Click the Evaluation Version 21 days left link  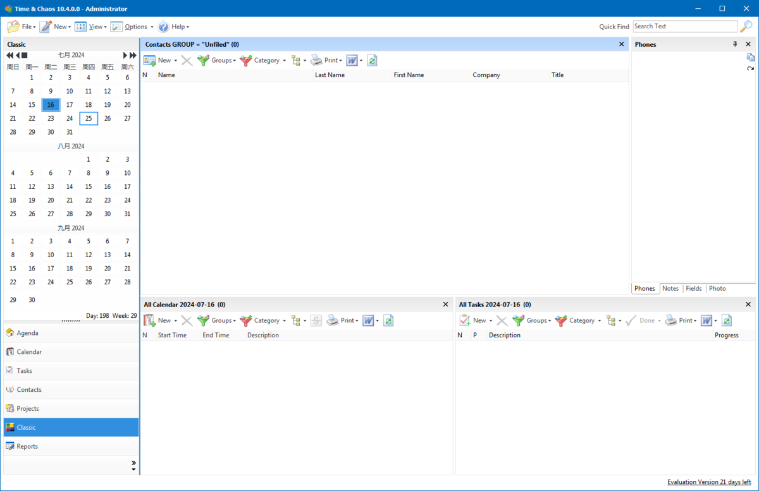tap(708, 482)
